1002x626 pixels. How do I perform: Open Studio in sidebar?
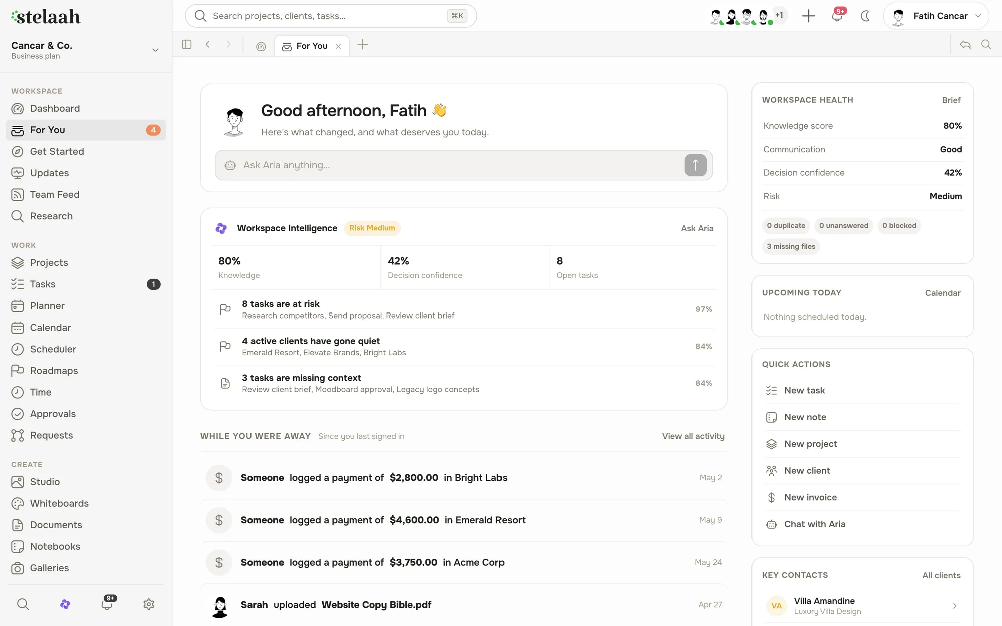pyautogui.click(x=86, y=482)
